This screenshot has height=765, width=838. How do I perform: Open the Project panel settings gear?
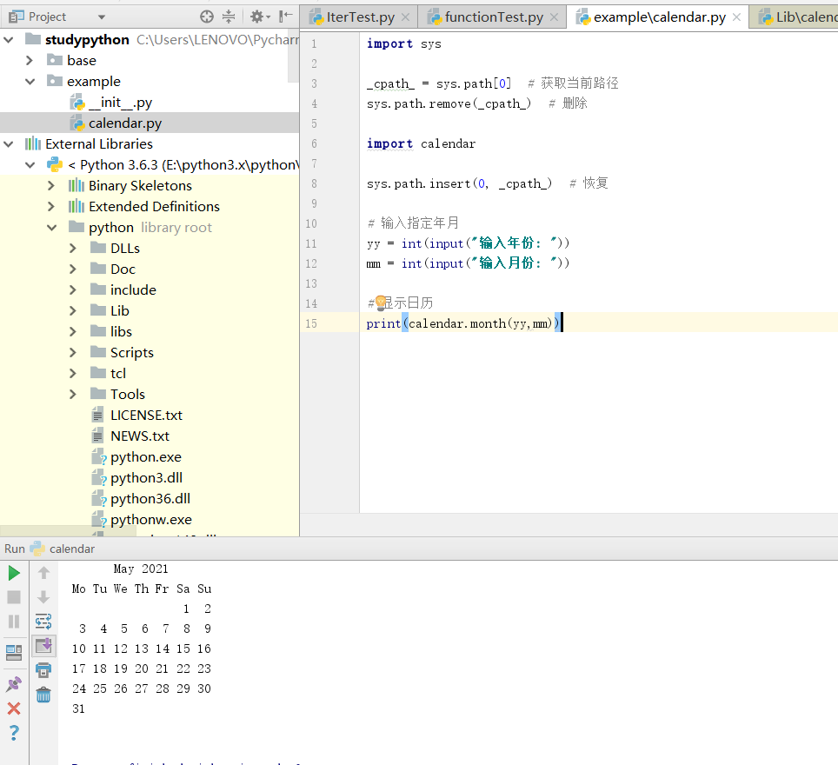(x=257, y=16)
